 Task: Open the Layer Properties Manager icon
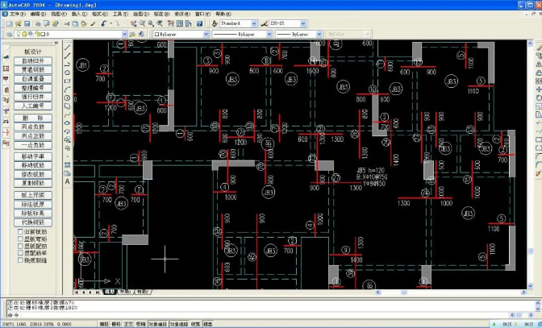pyautogui.click(x=10, y=34)
